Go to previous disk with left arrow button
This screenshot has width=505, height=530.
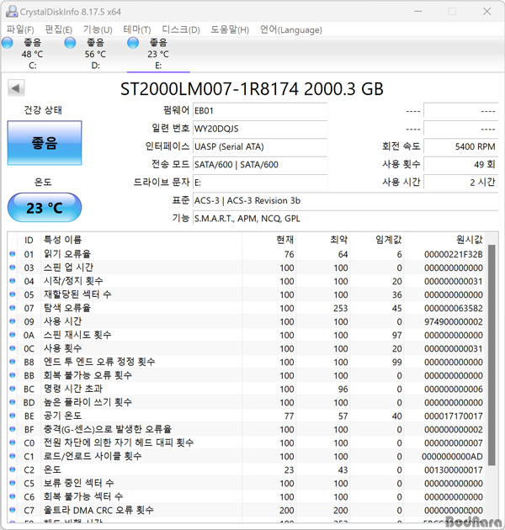[x=16, y=88]
